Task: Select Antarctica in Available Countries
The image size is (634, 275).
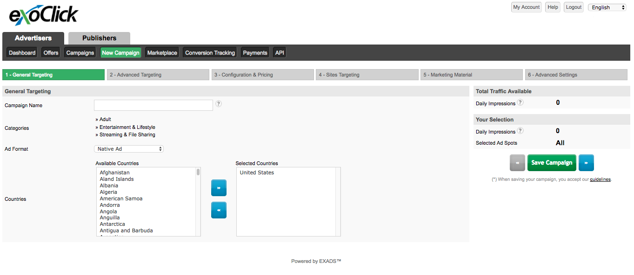Action: (x=113, y=224)
